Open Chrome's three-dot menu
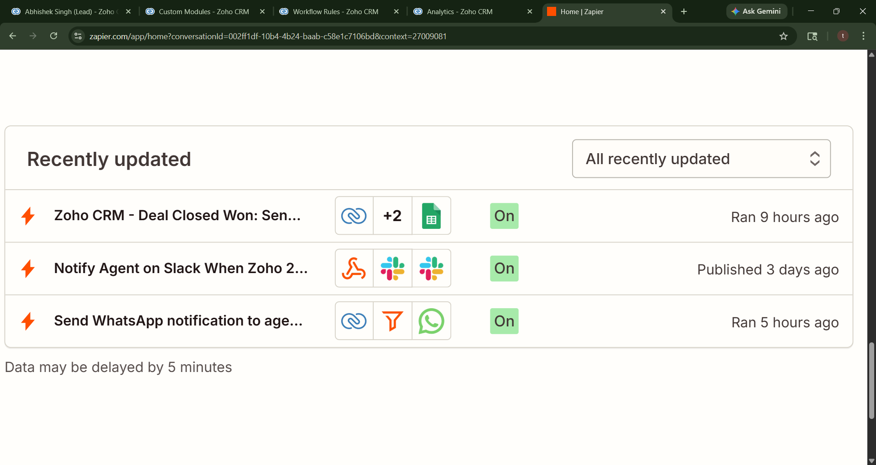The width and height of the screenshot is (876, 465). pos(863,36)
